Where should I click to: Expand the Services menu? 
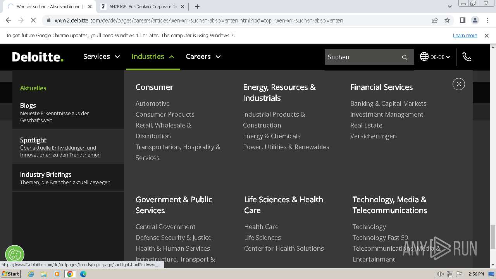coord(102,57)
